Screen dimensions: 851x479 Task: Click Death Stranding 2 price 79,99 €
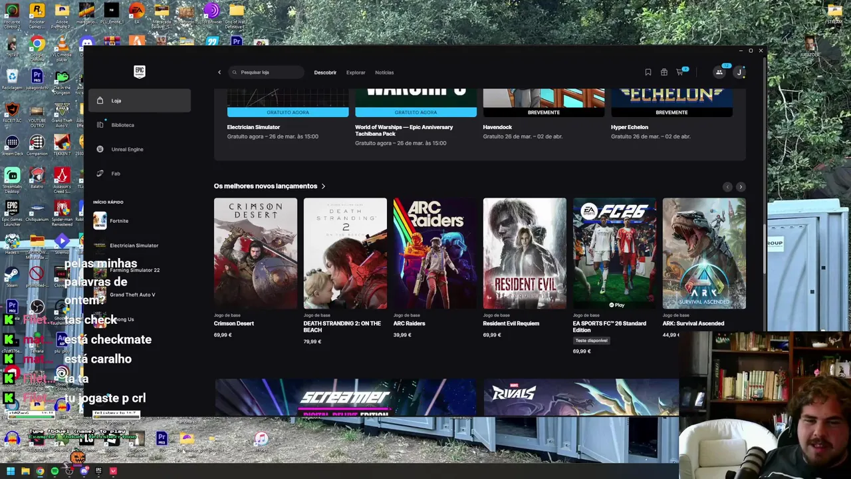pos(312,342)
